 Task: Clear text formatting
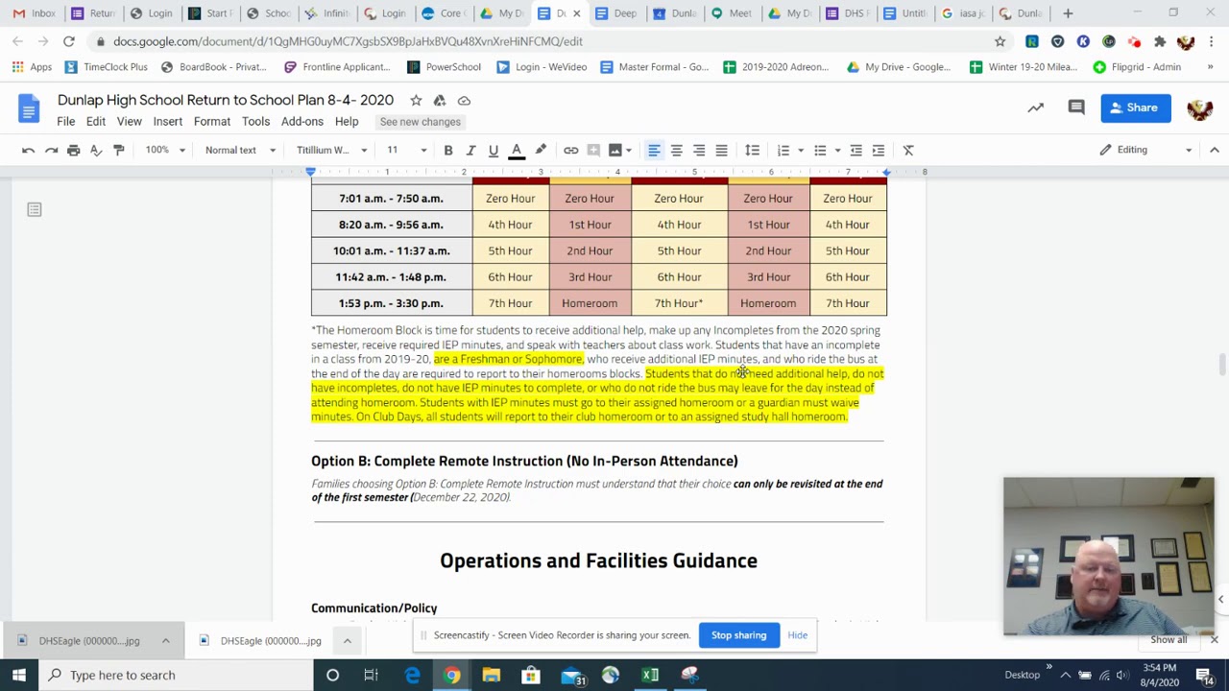(x=908, y=150)
